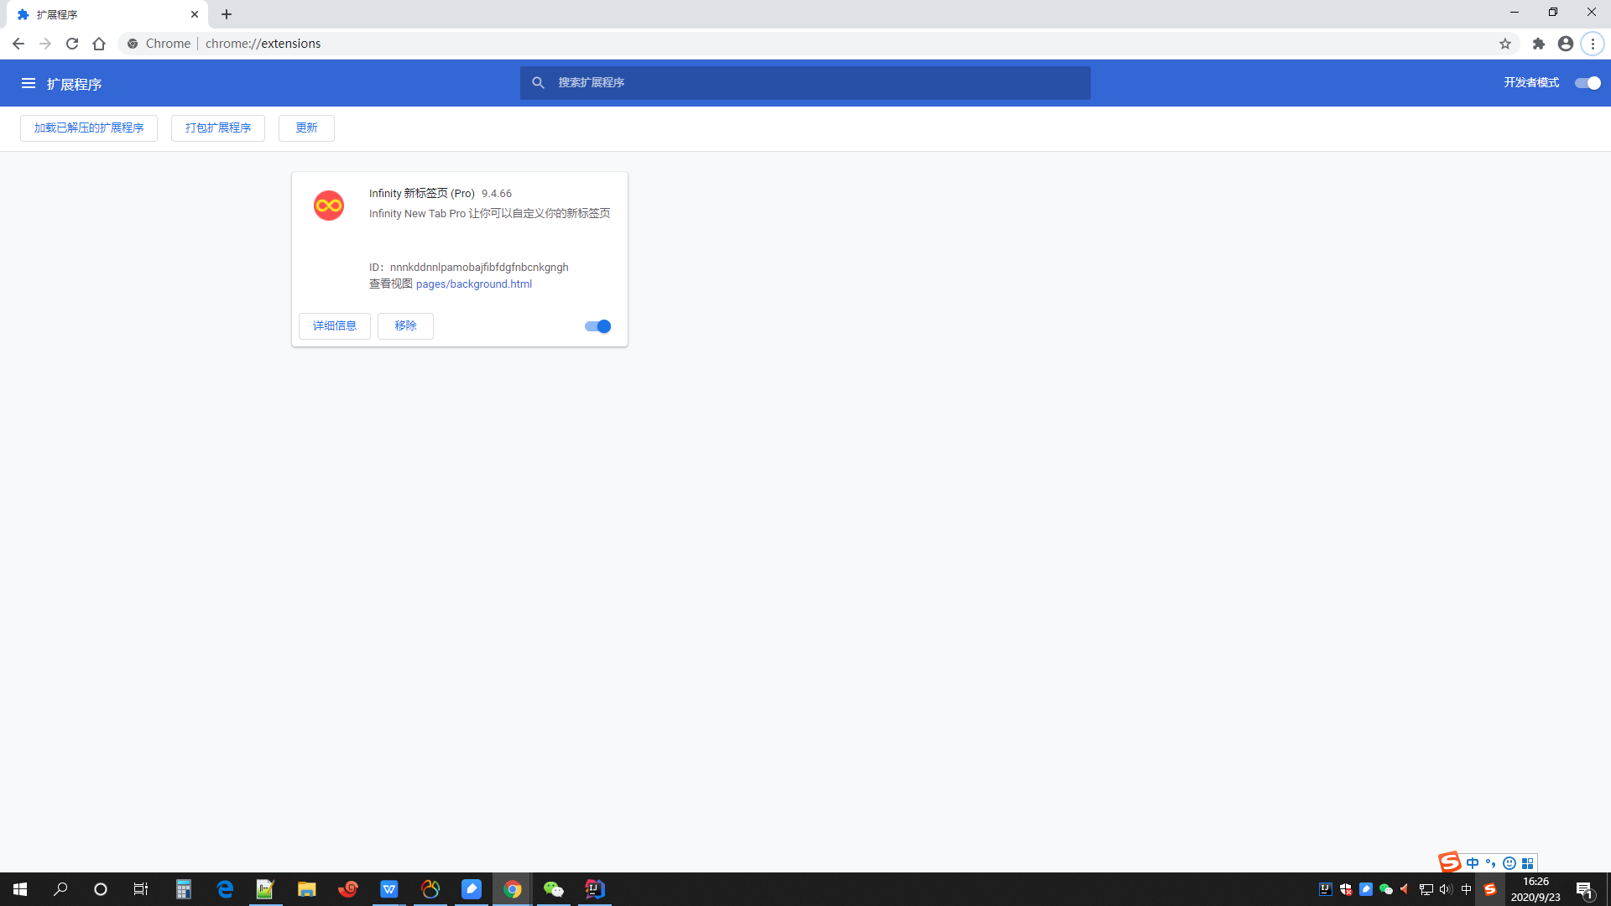The image size is (1611, 906).
Task: Navigate back with the back arrow
Action: [x=18, y=44]
